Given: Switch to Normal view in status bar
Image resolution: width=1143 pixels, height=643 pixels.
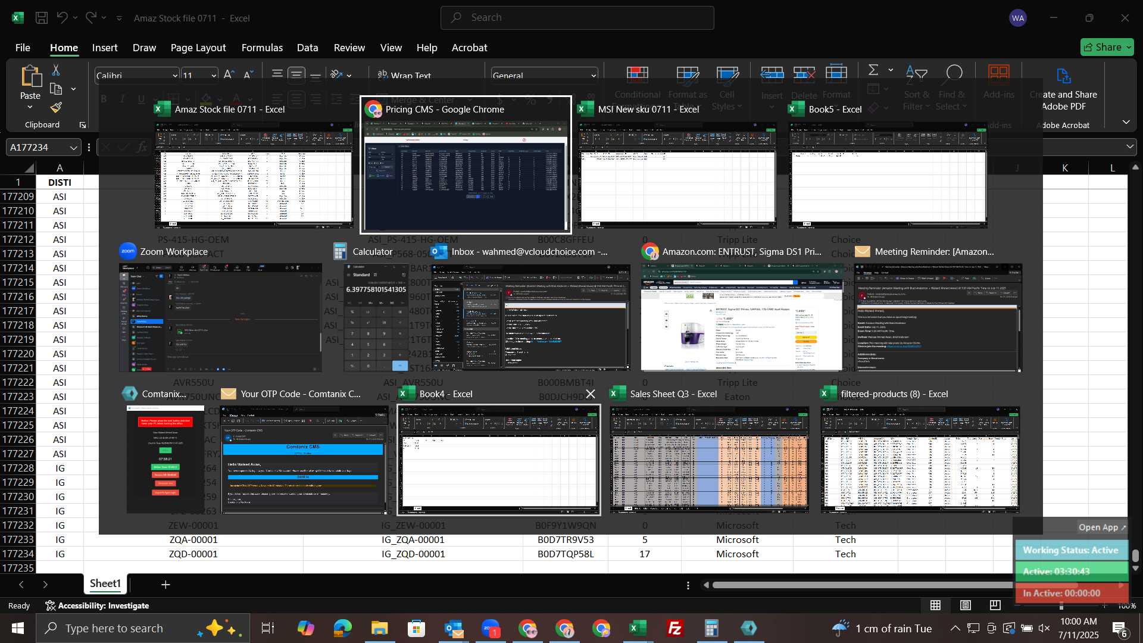Looking at the screenshot, I should click(x=936, y=605).
